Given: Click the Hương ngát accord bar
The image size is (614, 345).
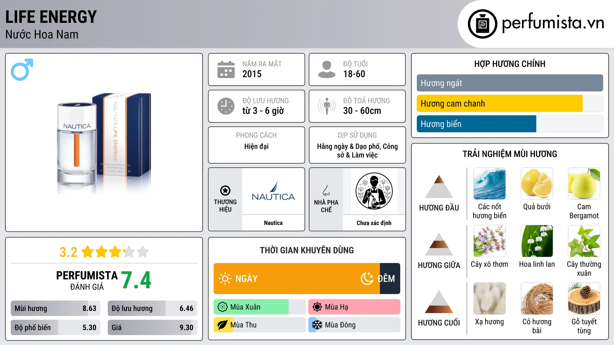Looking at the screenshot, I should pos(510,83).
